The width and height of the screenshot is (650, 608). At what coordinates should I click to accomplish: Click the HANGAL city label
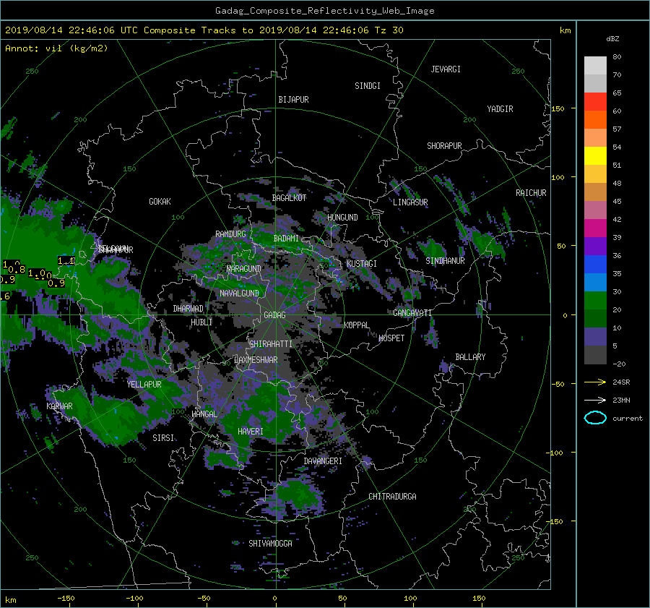tap(204, 414)
